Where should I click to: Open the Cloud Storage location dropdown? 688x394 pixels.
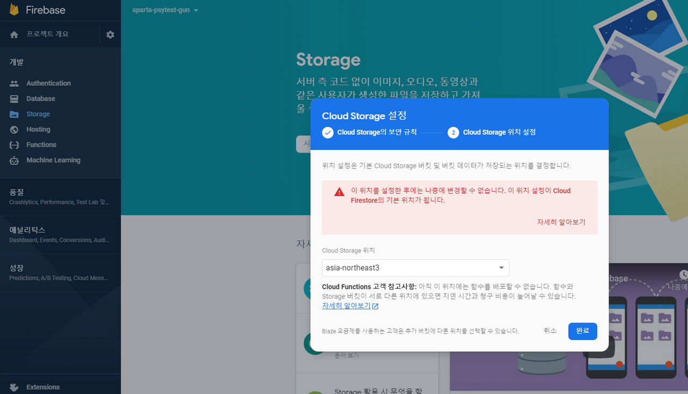pyautogui.click(x=415, y=268)
